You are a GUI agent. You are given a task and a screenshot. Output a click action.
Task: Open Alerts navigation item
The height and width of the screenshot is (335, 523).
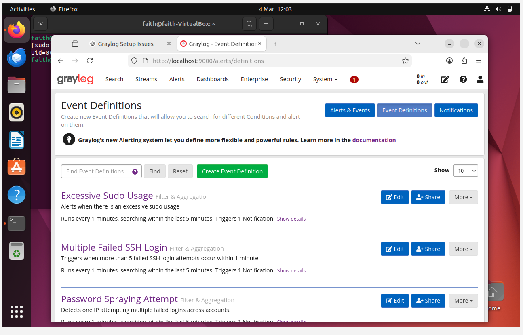[x=177, y=79]
